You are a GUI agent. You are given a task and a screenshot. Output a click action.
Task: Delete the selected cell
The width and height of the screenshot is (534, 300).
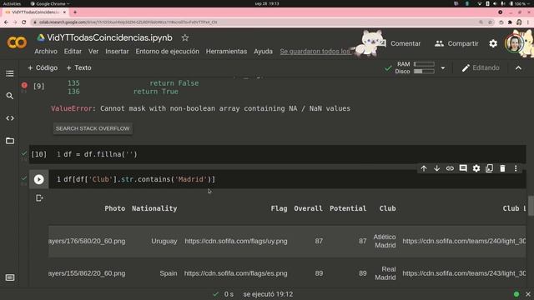coord(502,168)
